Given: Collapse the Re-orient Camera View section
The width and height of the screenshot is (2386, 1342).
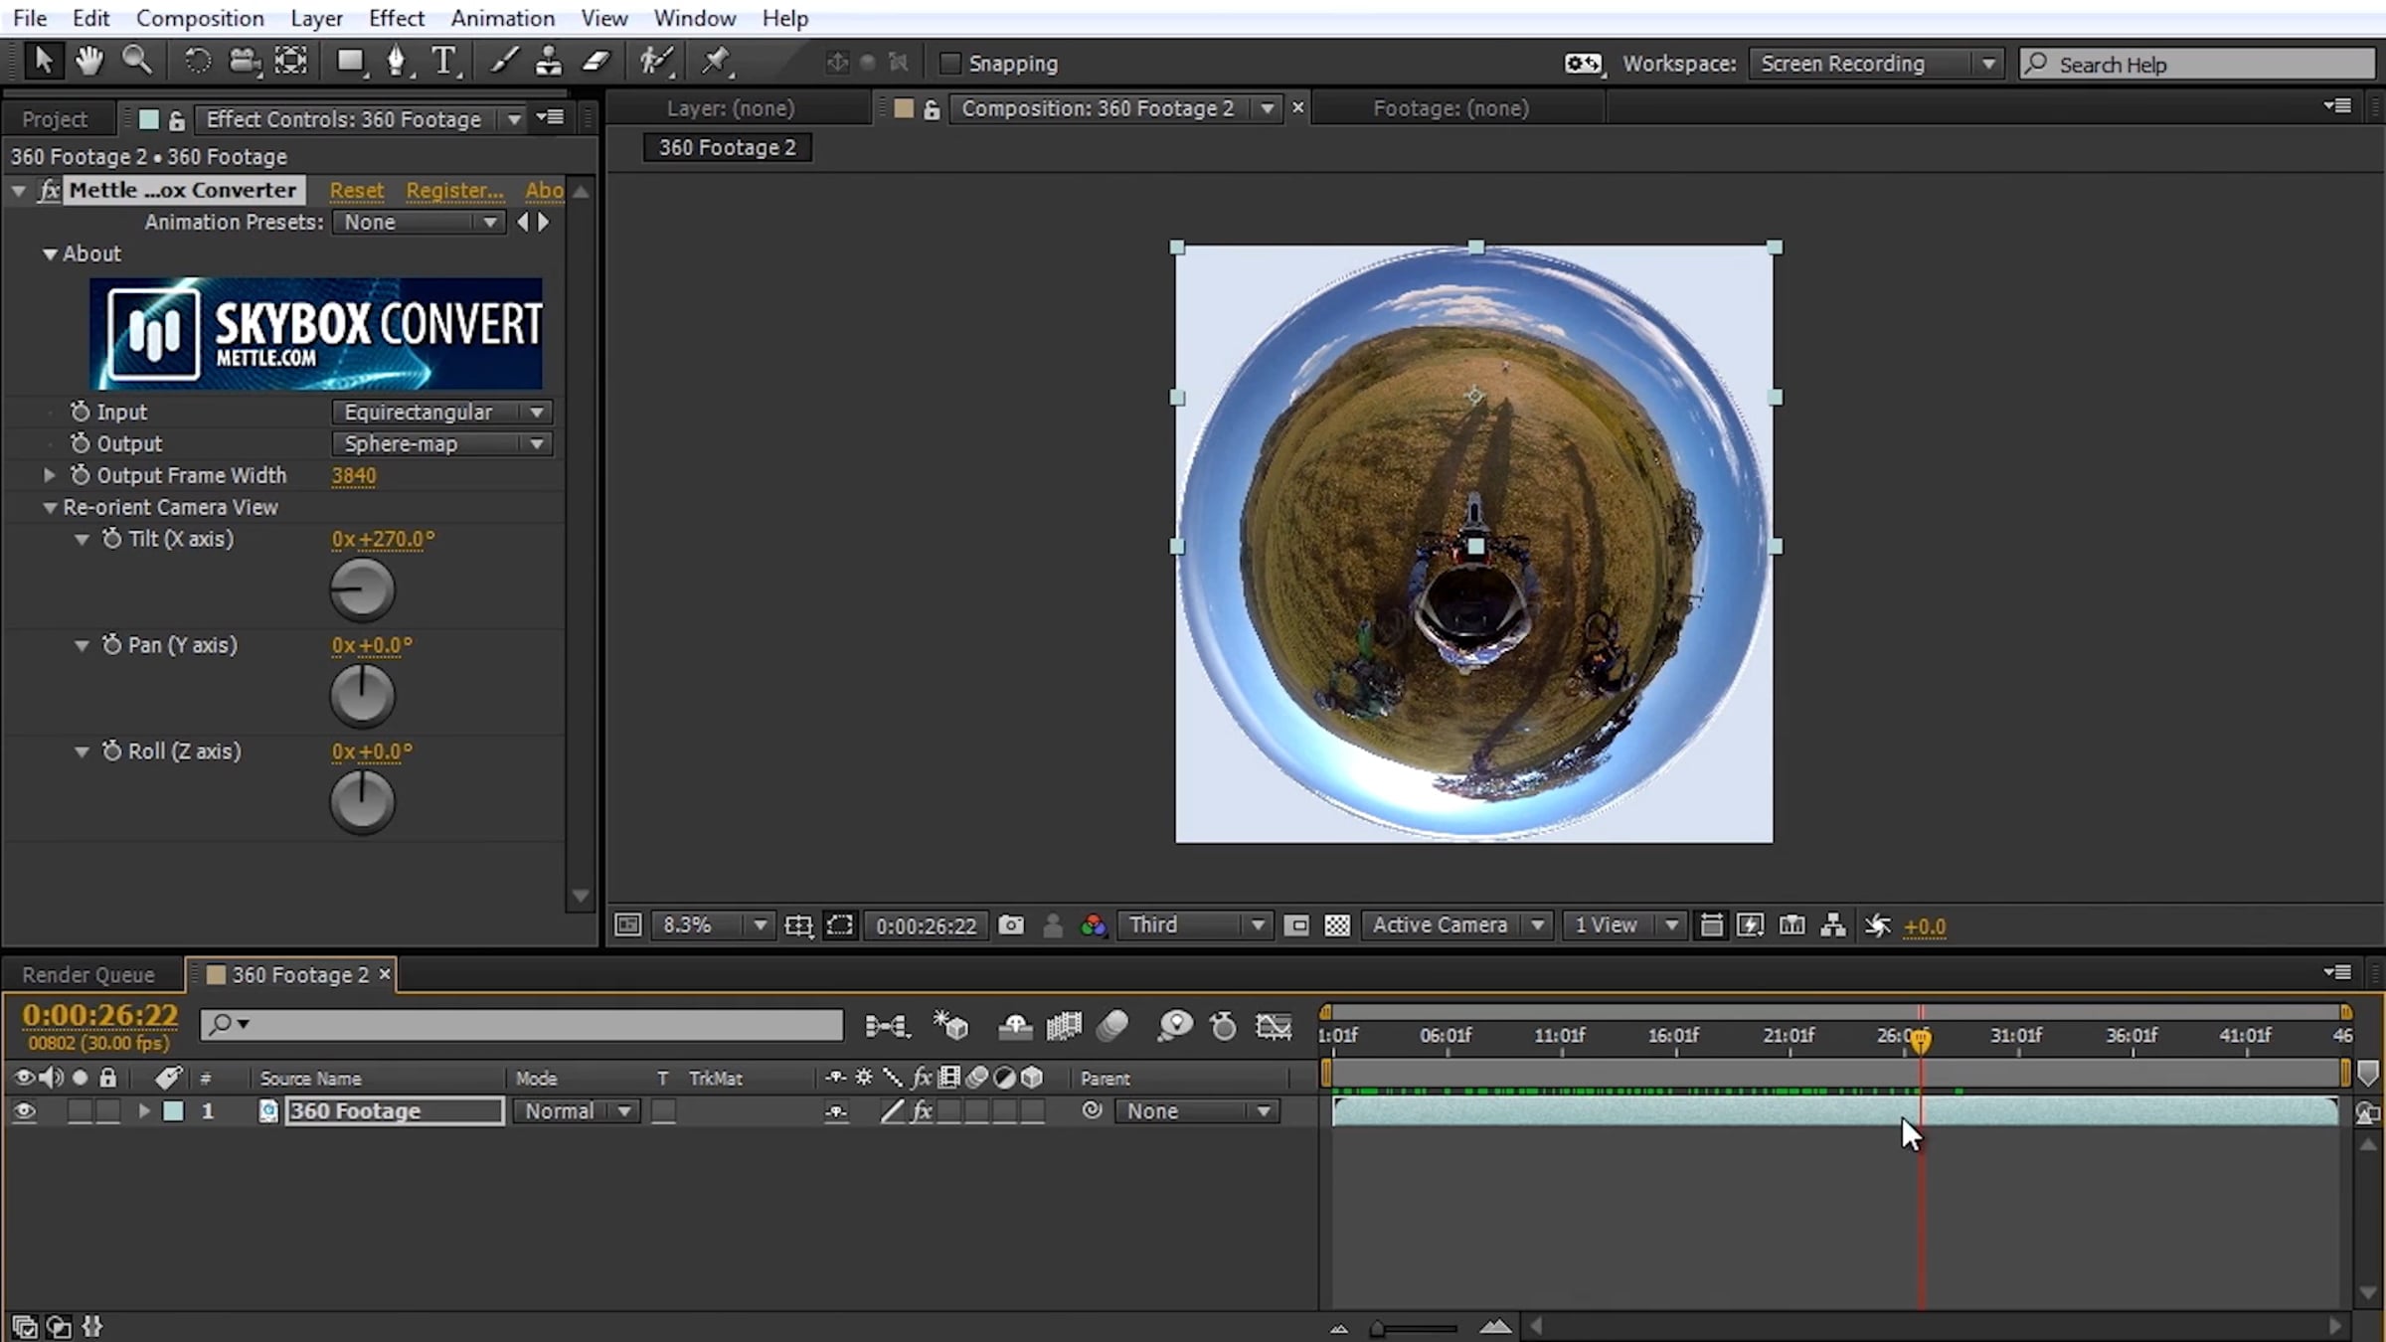Looking at the screenshot, I should pos(50,507).
